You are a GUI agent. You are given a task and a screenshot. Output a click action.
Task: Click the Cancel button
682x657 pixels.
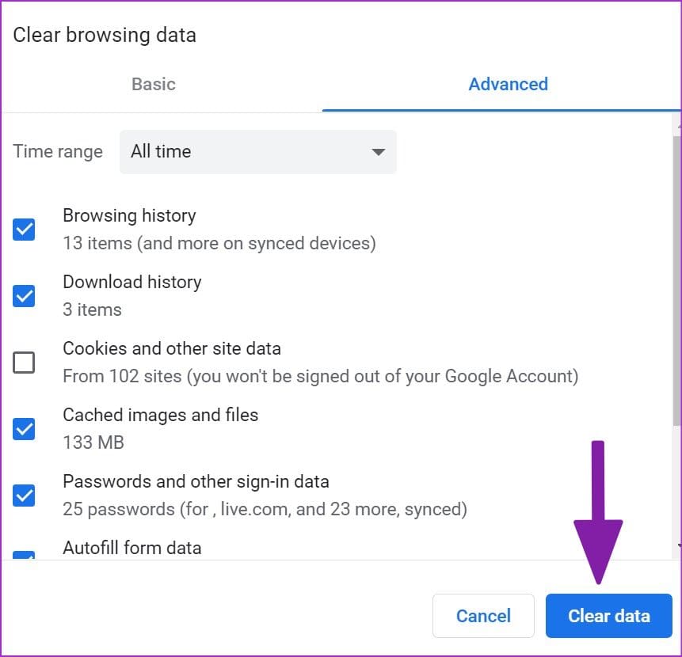(x=483, y=616)
